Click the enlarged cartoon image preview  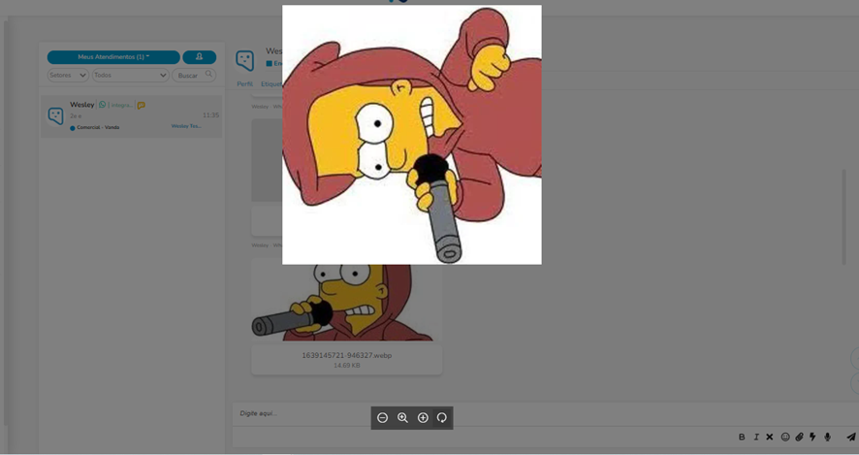(412, 135)
